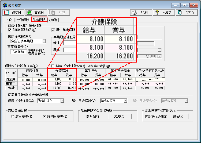The image size is (201, 143).
Task: Switch to the 労働保険 tab
Action: 23,20
